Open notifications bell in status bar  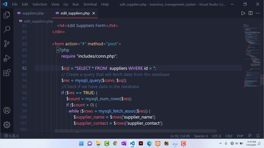pos(258,136)
